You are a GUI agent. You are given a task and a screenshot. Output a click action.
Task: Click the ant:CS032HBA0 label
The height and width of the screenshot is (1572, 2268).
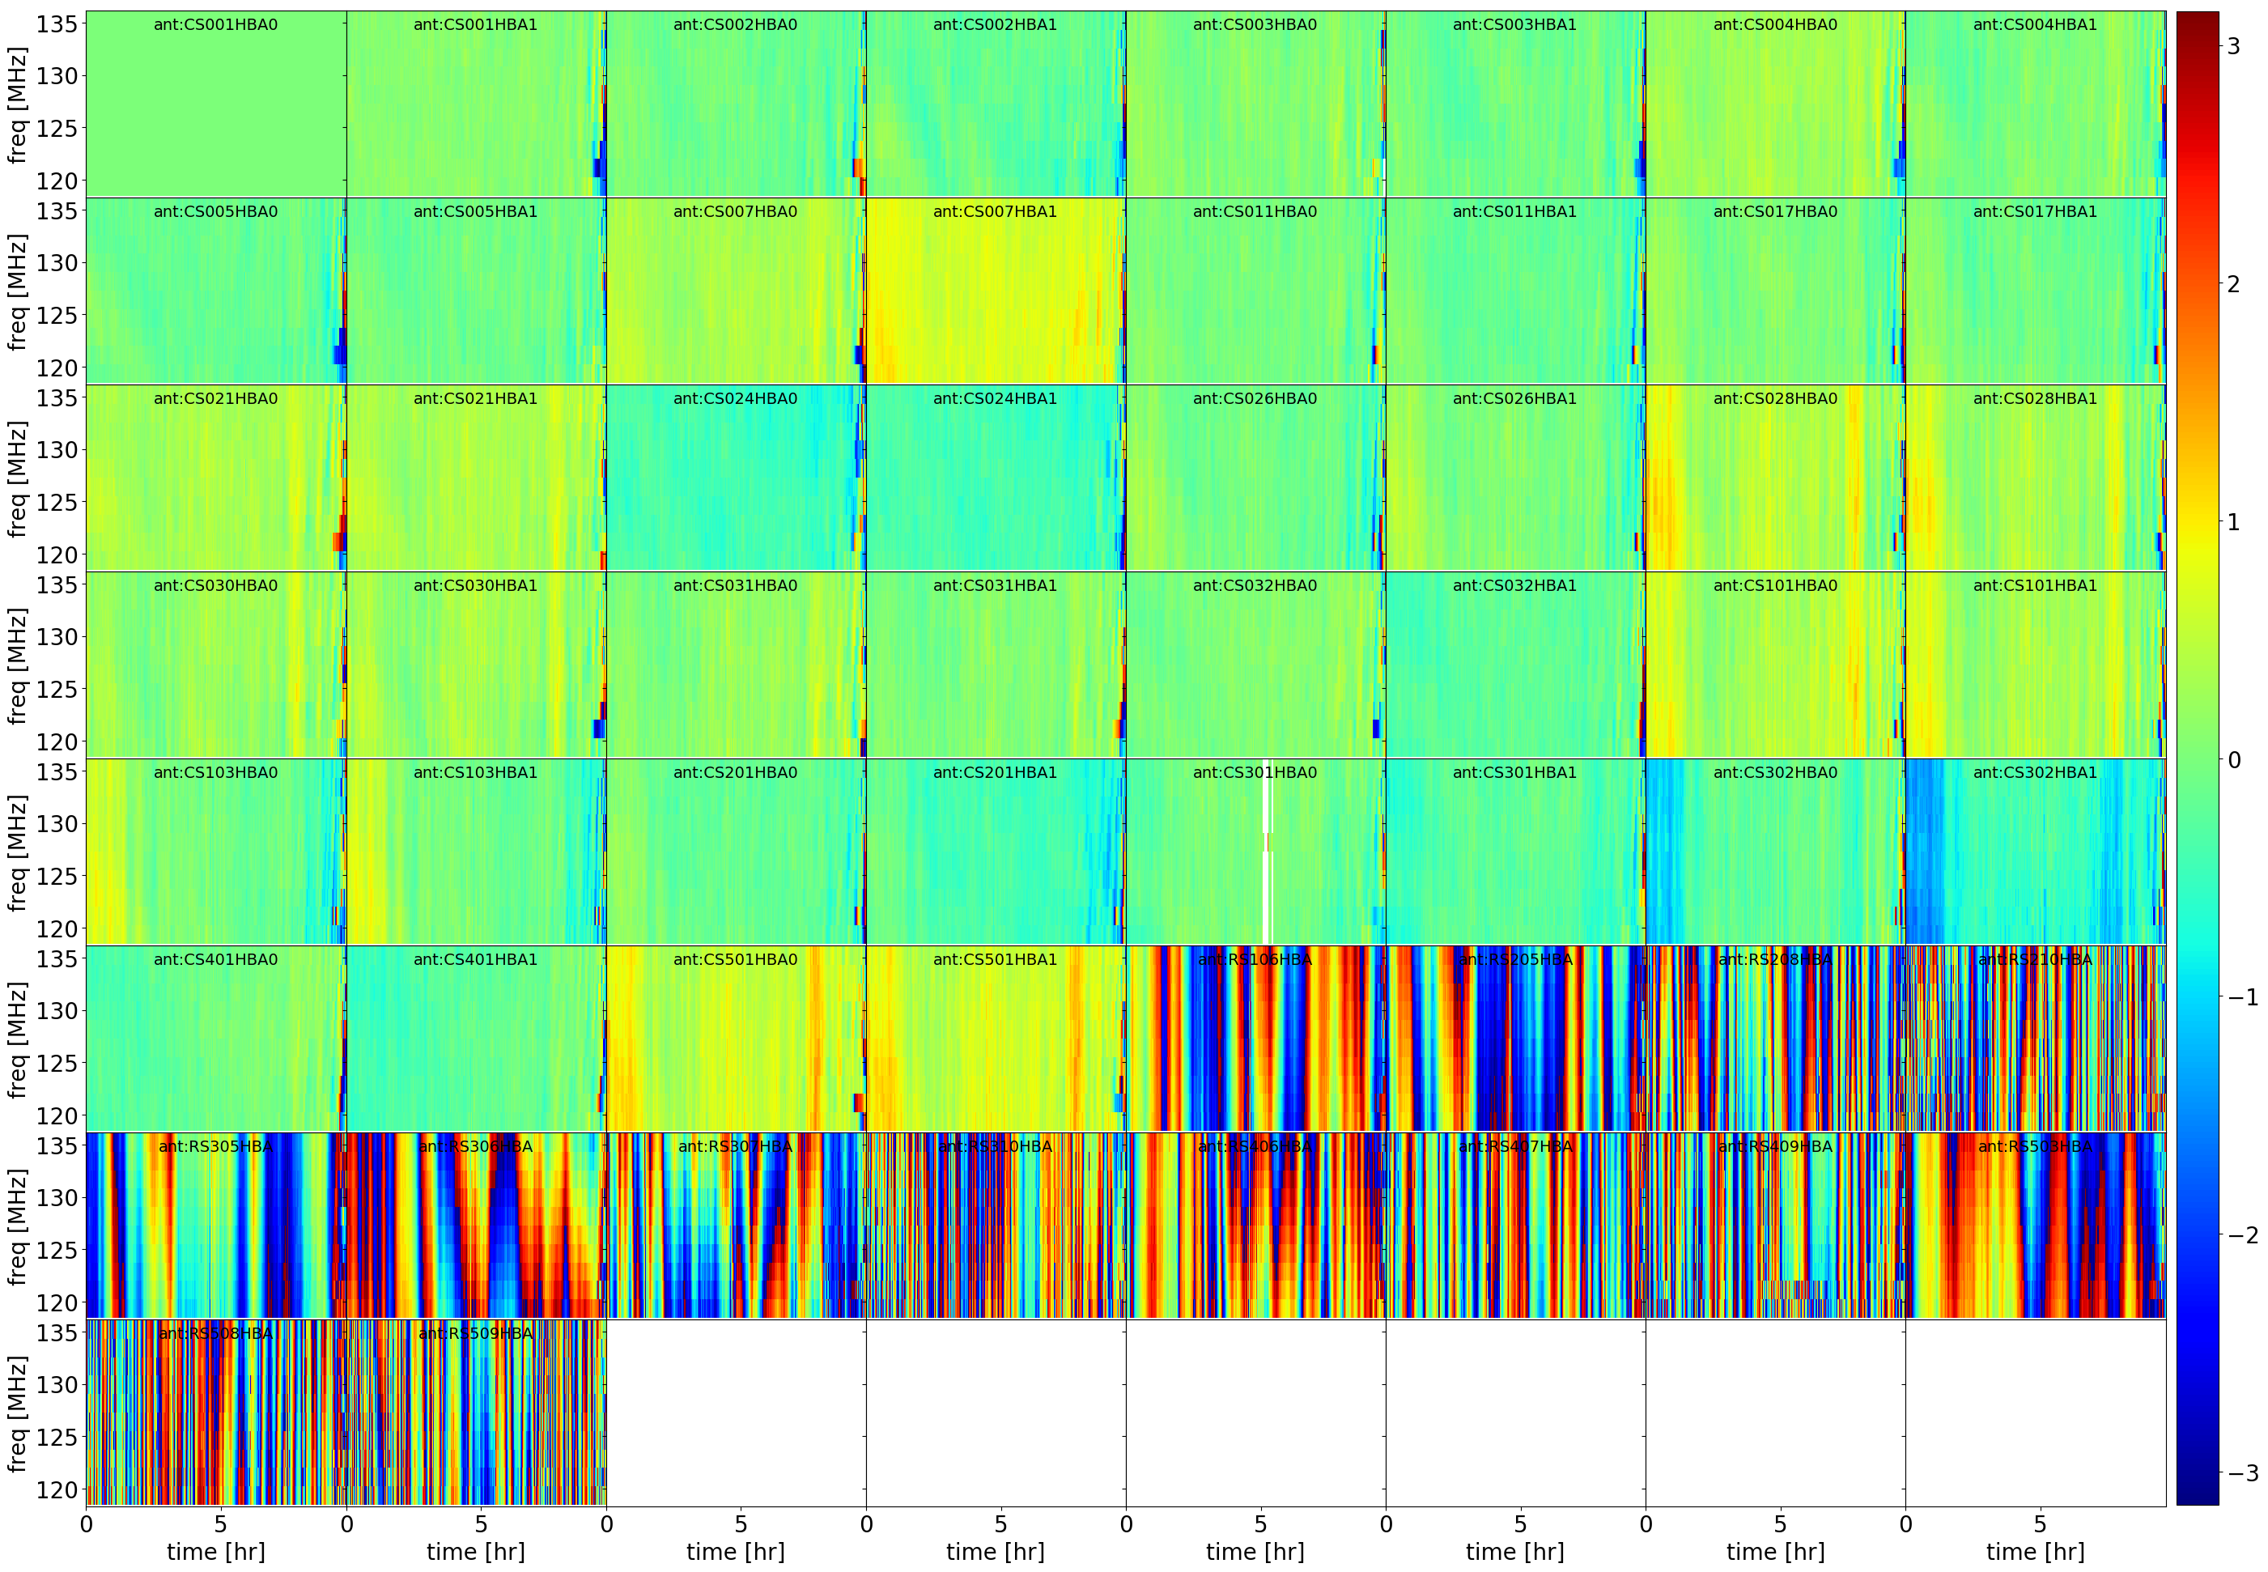[1255, 586]
